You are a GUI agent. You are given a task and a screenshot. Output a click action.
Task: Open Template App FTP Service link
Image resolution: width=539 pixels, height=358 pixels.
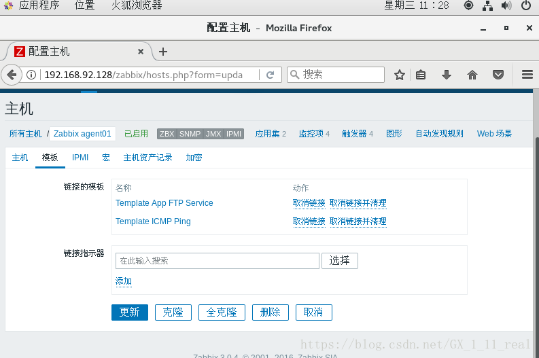pyautogui.click(x=164, y=203)
